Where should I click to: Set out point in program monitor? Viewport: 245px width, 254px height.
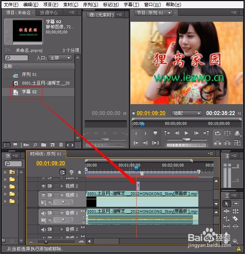click(x=145, y=133)
